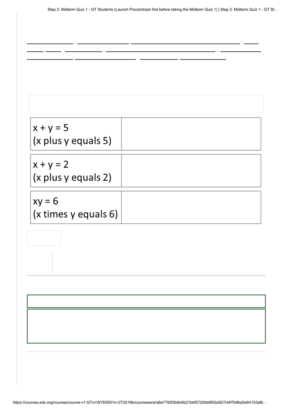292x412 pixels.
Task: Click the longest underlined segment in first line
Action: 185,44
